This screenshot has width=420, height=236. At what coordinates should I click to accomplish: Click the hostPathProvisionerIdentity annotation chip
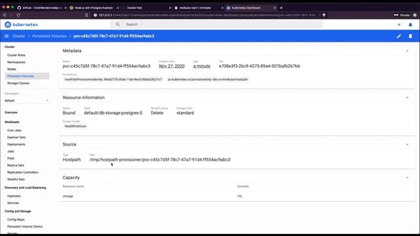click(114, 79)
